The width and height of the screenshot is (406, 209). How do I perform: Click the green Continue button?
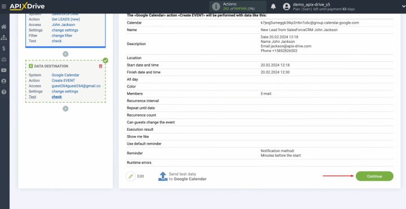point(374,176)
